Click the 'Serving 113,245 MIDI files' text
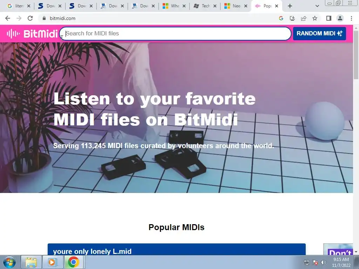359x269 pixels. click(163, 146)
